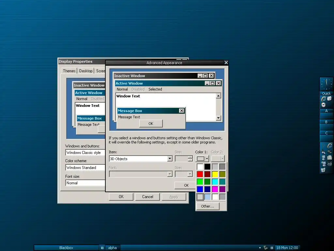Click Normal in the Active Window preview menu
Screen dimensions: 334x251
pyautogui.click(x=122, y=89)
